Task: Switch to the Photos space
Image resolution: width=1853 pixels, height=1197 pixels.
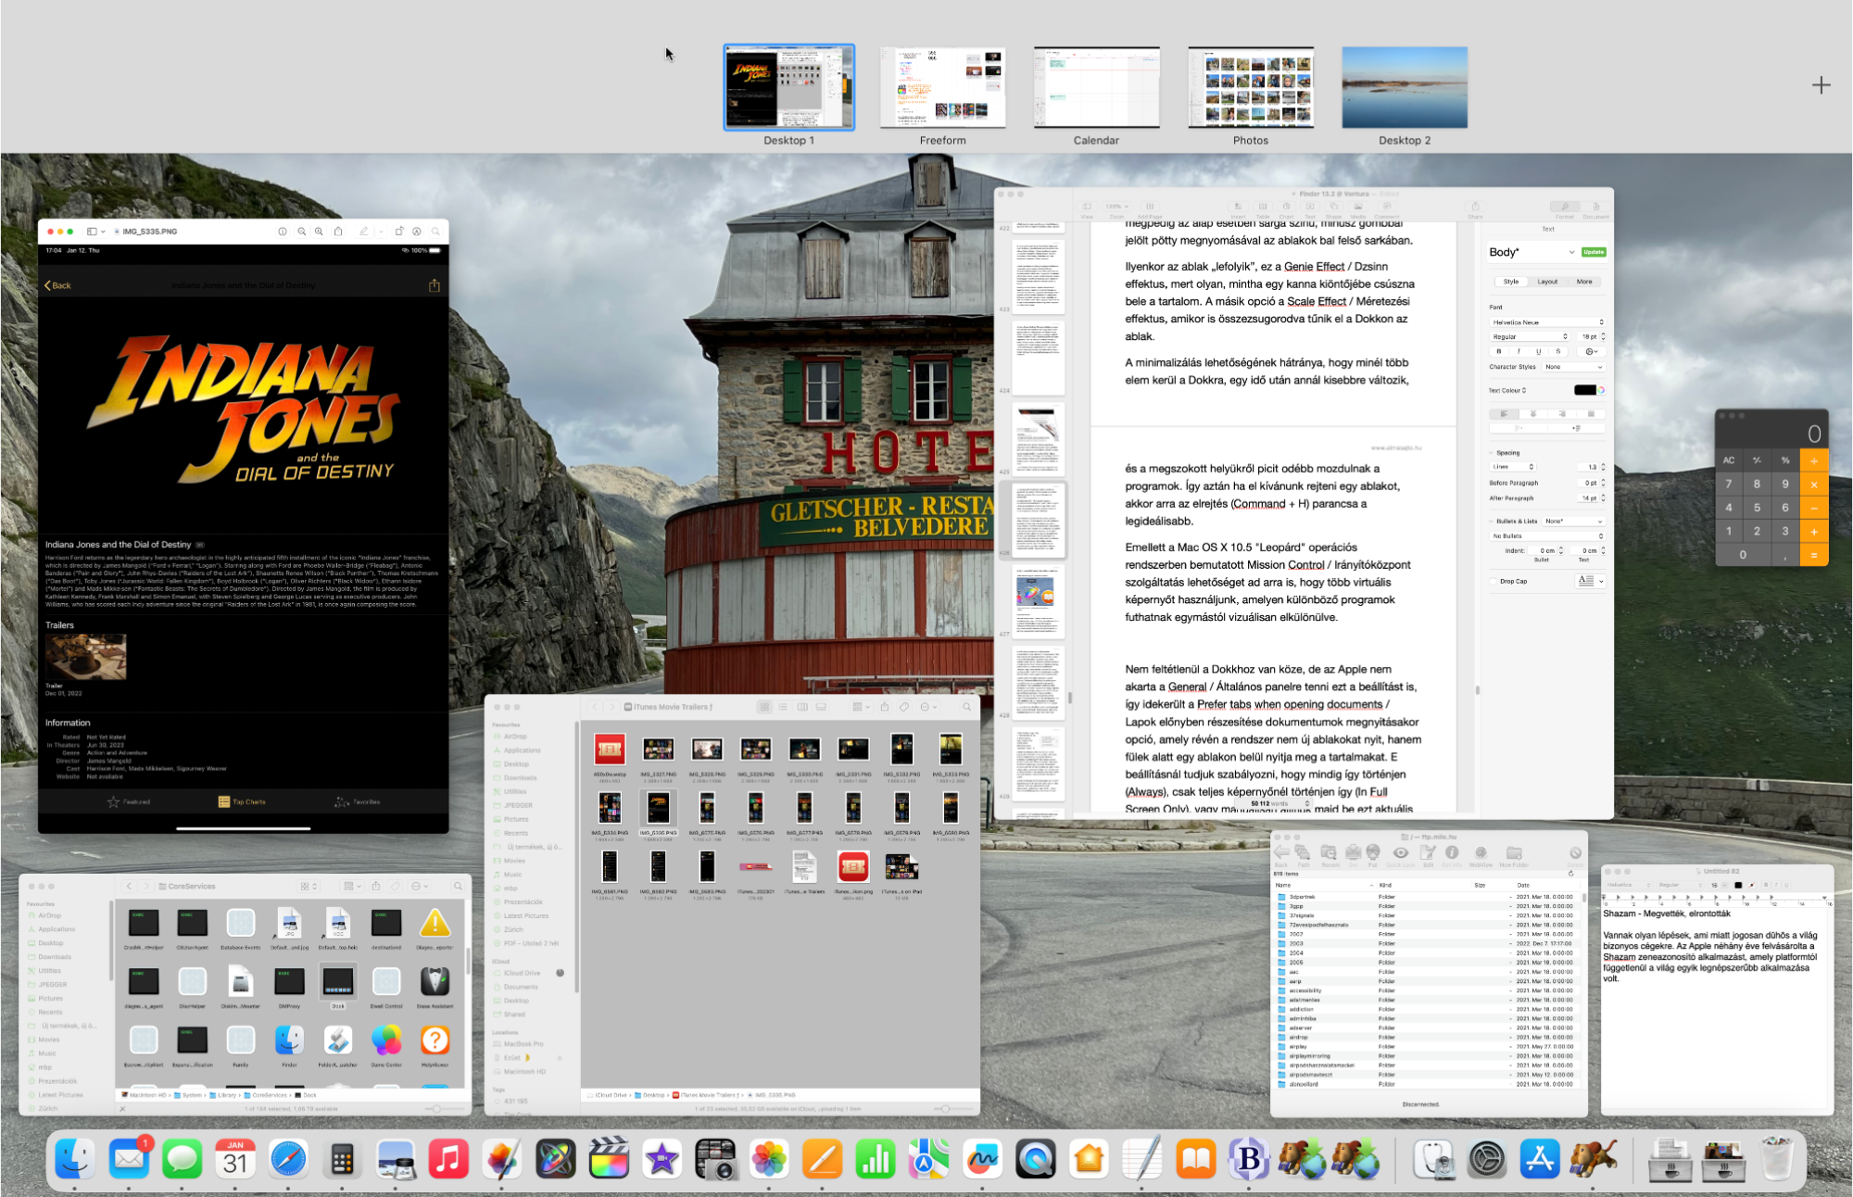Action: point(1251,87)
